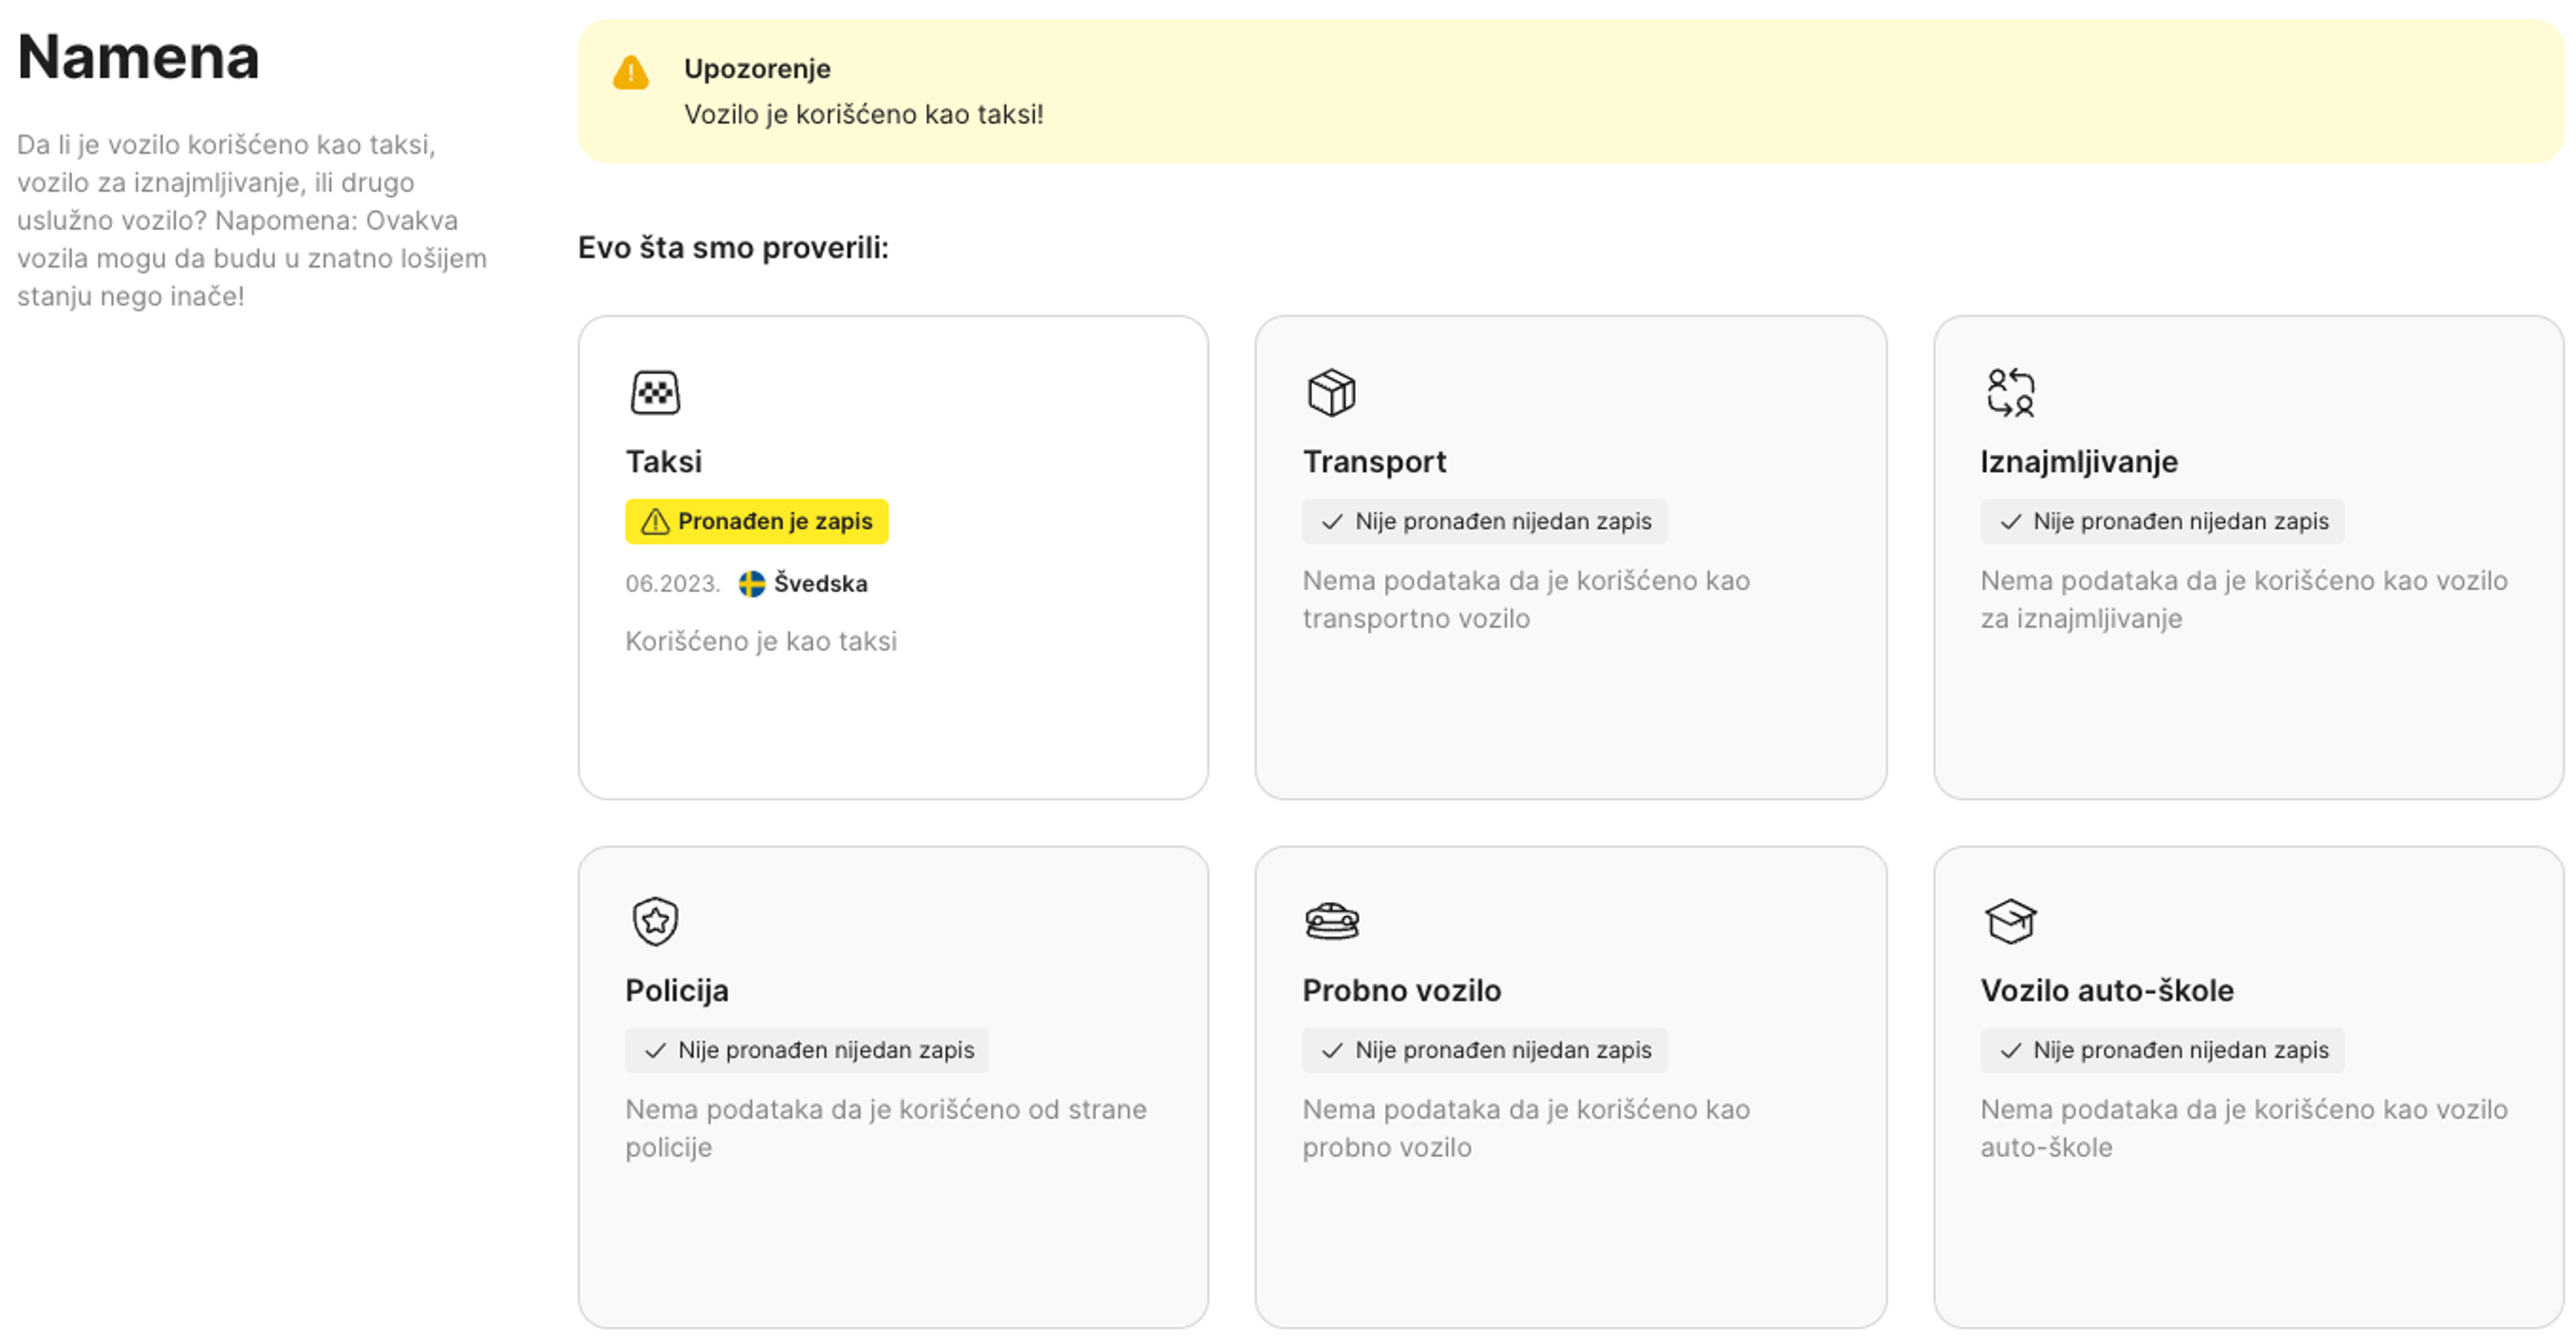Click the Iznajmljivanje people-swap icon

pyautogui.click(x=2010, y=392)
